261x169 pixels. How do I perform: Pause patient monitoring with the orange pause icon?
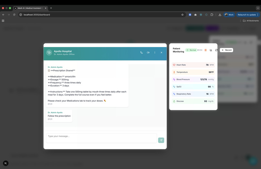coord(206,50)
